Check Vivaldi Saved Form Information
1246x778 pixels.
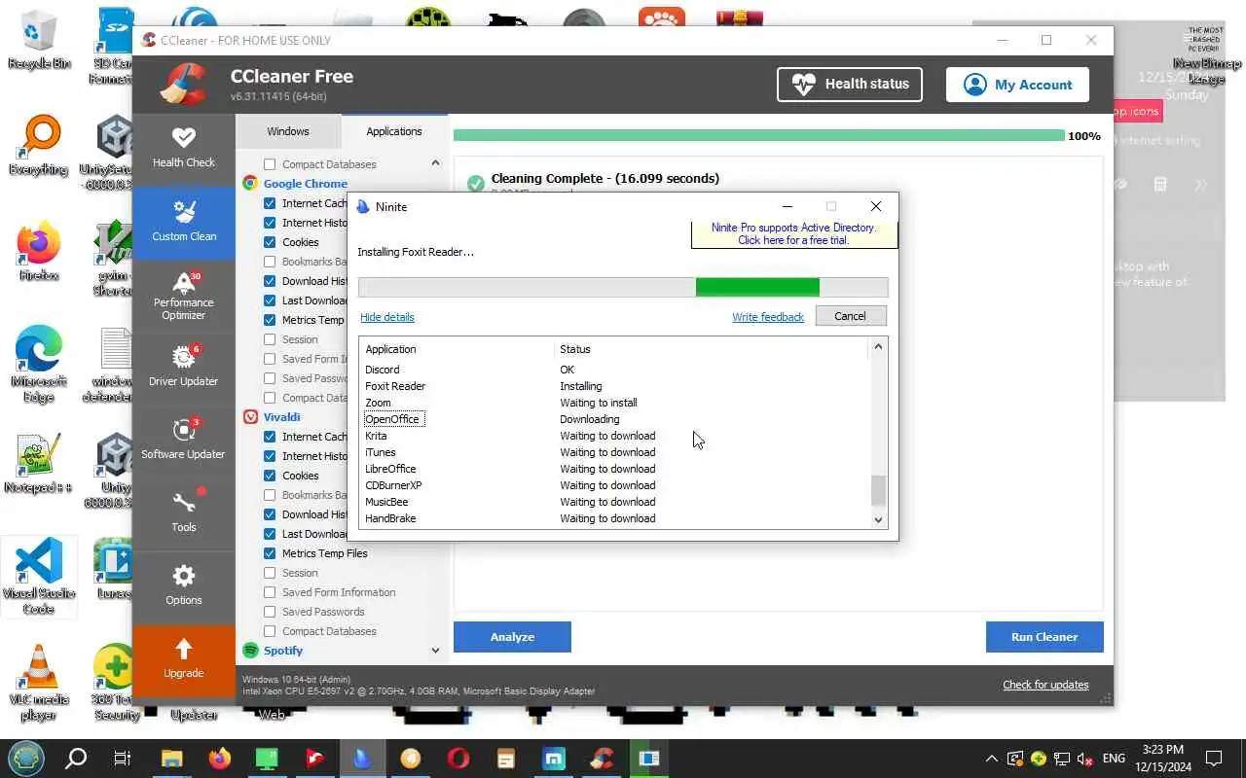click(x=270, y=592)
